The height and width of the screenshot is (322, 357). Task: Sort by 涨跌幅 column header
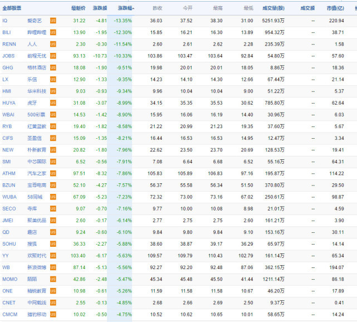126,8
